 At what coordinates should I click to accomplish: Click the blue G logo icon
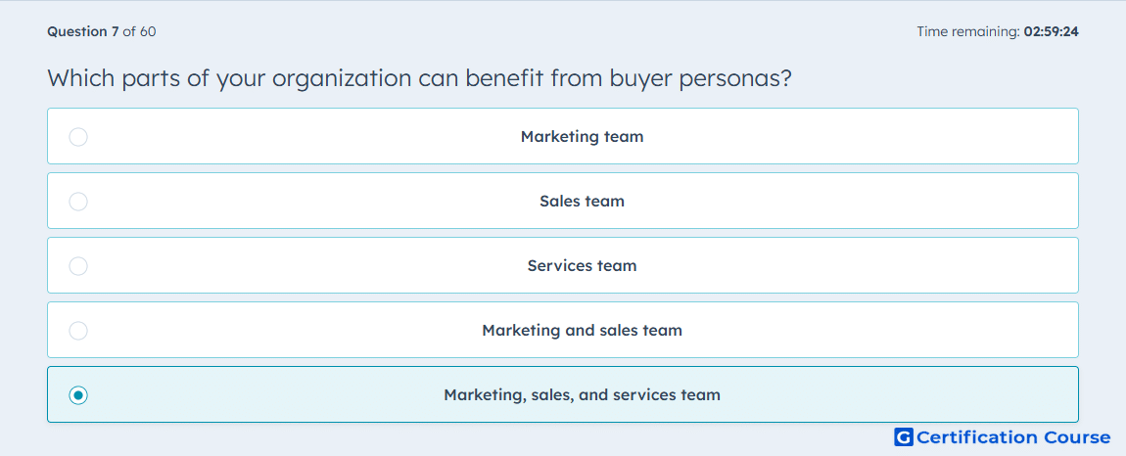[x=904, y=436]
